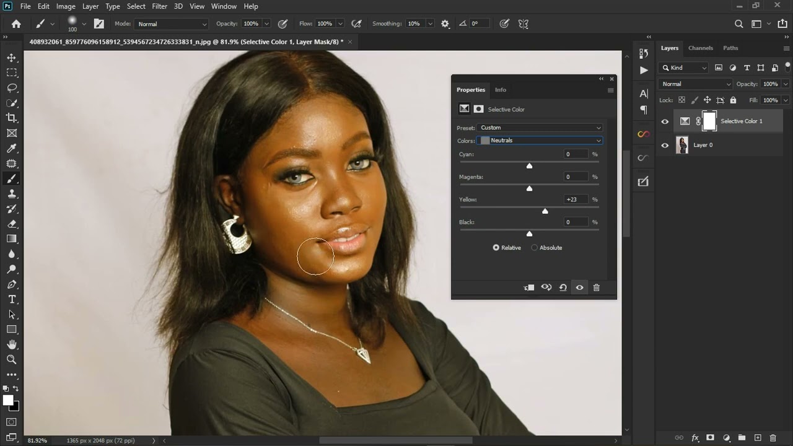Adjust the Cyan slider handle

tap(529, 166)
